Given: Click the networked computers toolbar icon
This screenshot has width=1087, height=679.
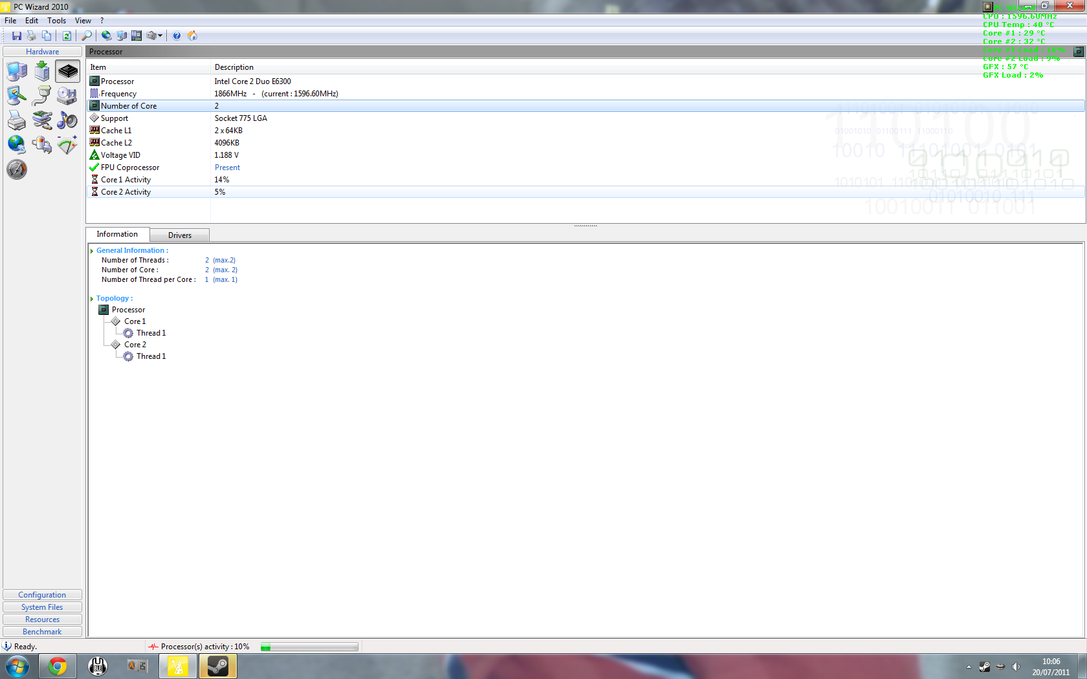Looking at the screenshot, I should point(122,36).
